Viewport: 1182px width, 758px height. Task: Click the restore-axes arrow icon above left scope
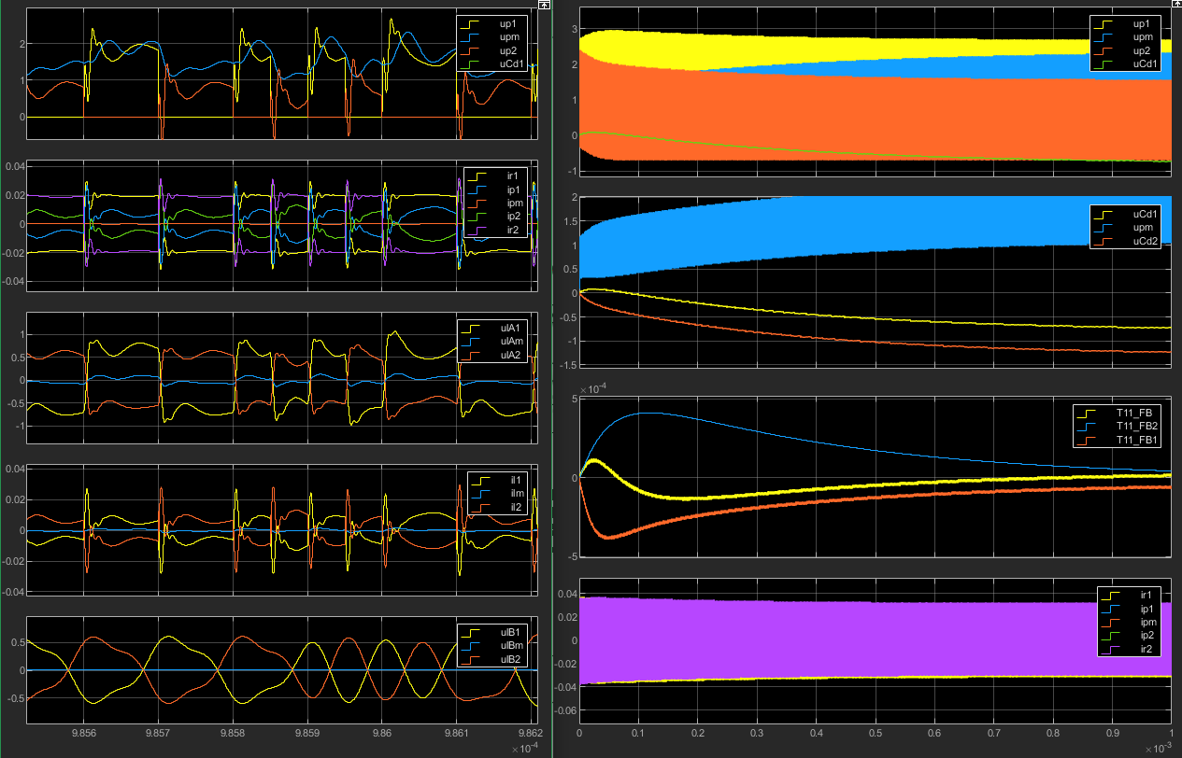point(546,5)
